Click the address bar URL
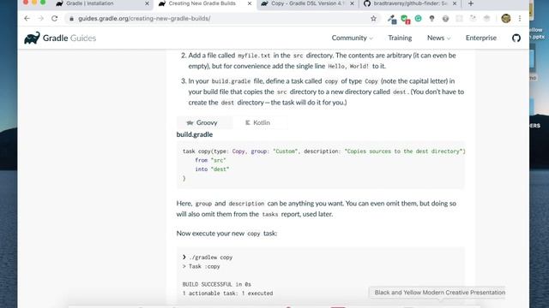 pos(144,19)
